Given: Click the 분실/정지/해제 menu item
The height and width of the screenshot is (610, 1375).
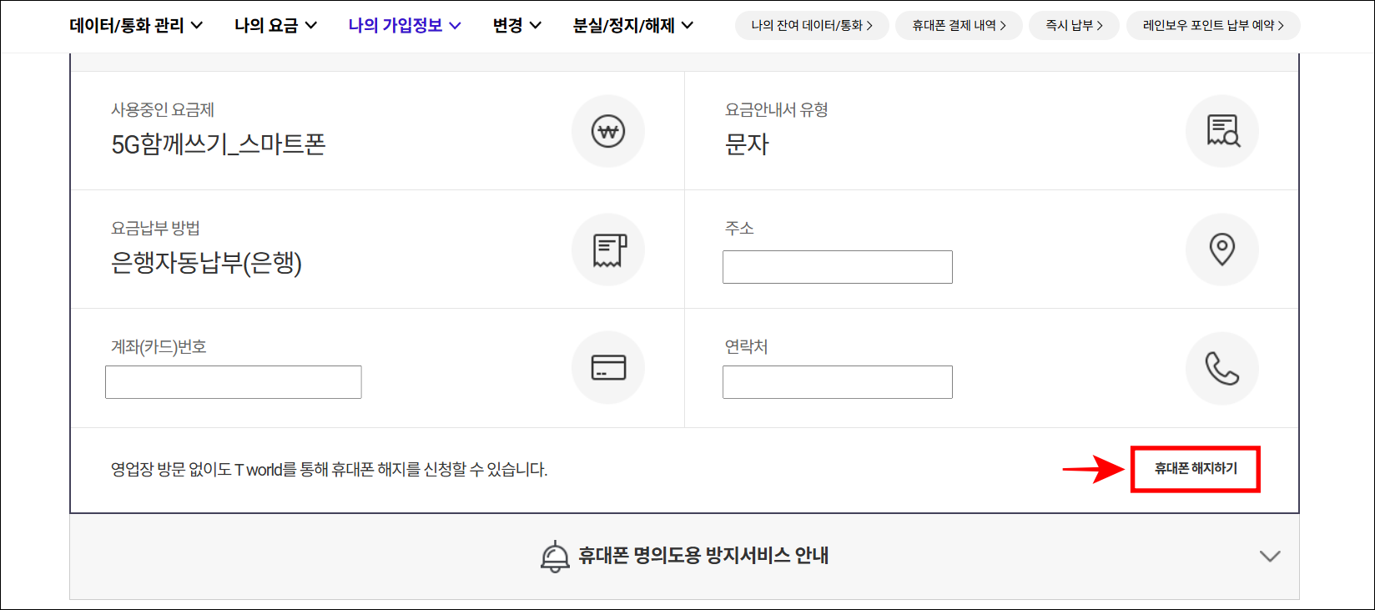Looking at the screenshot, I should click(632, 25).
